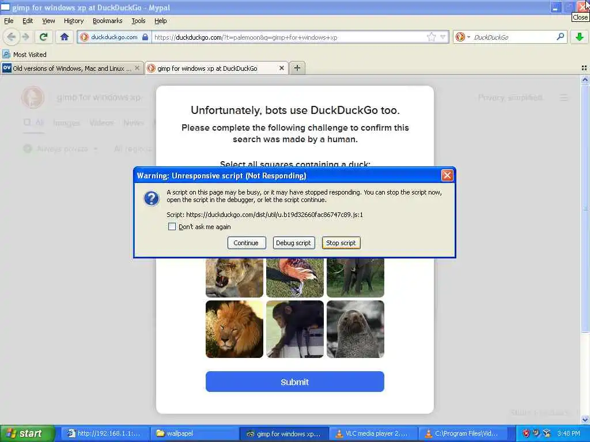This screenshot has height=442, width=590.
Task: Click the URL field in the address bar
Action: pyautogui.click(x=290, y=37)
